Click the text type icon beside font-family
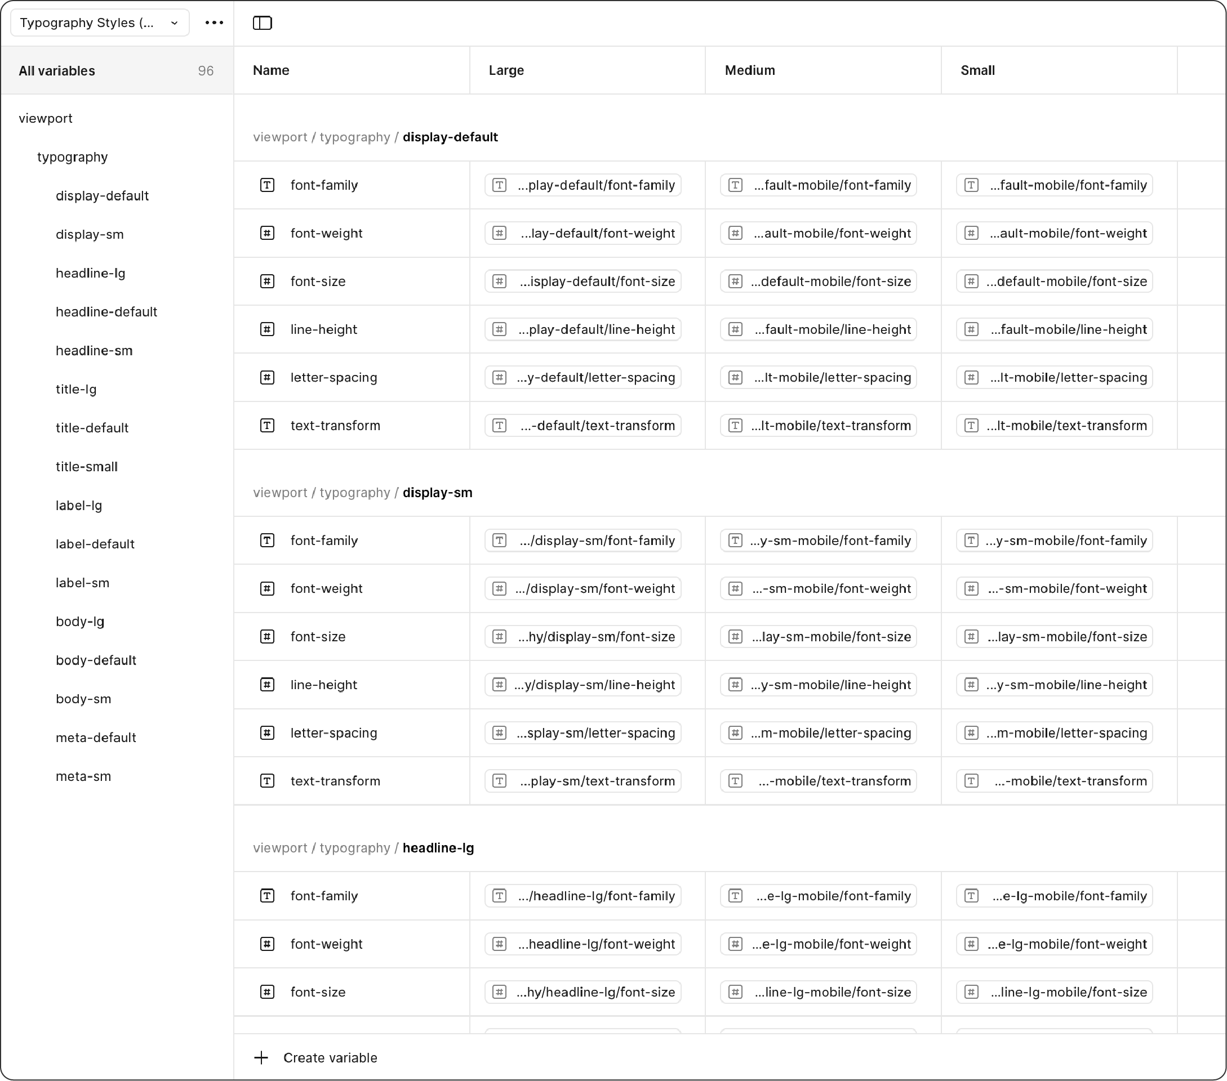Image resolution: width=1227 pixels, height=1081 pixels. point(267,185)
